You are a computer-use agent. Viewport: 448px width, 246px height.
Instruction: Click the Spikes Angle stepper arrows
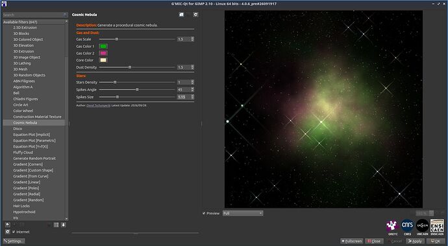coord(193,90)
